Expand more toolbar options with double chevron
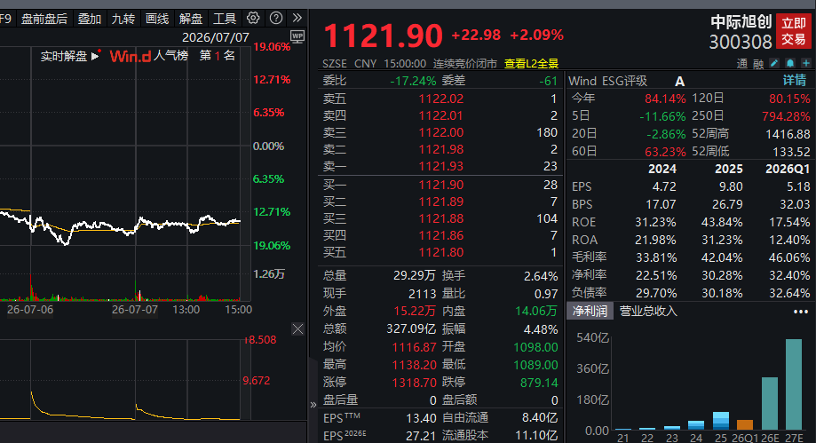This screenshot has height=443, width=816. (297, 19)
